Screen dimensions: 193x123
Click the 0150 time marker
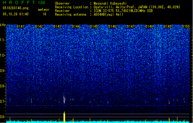pos(186,26)
